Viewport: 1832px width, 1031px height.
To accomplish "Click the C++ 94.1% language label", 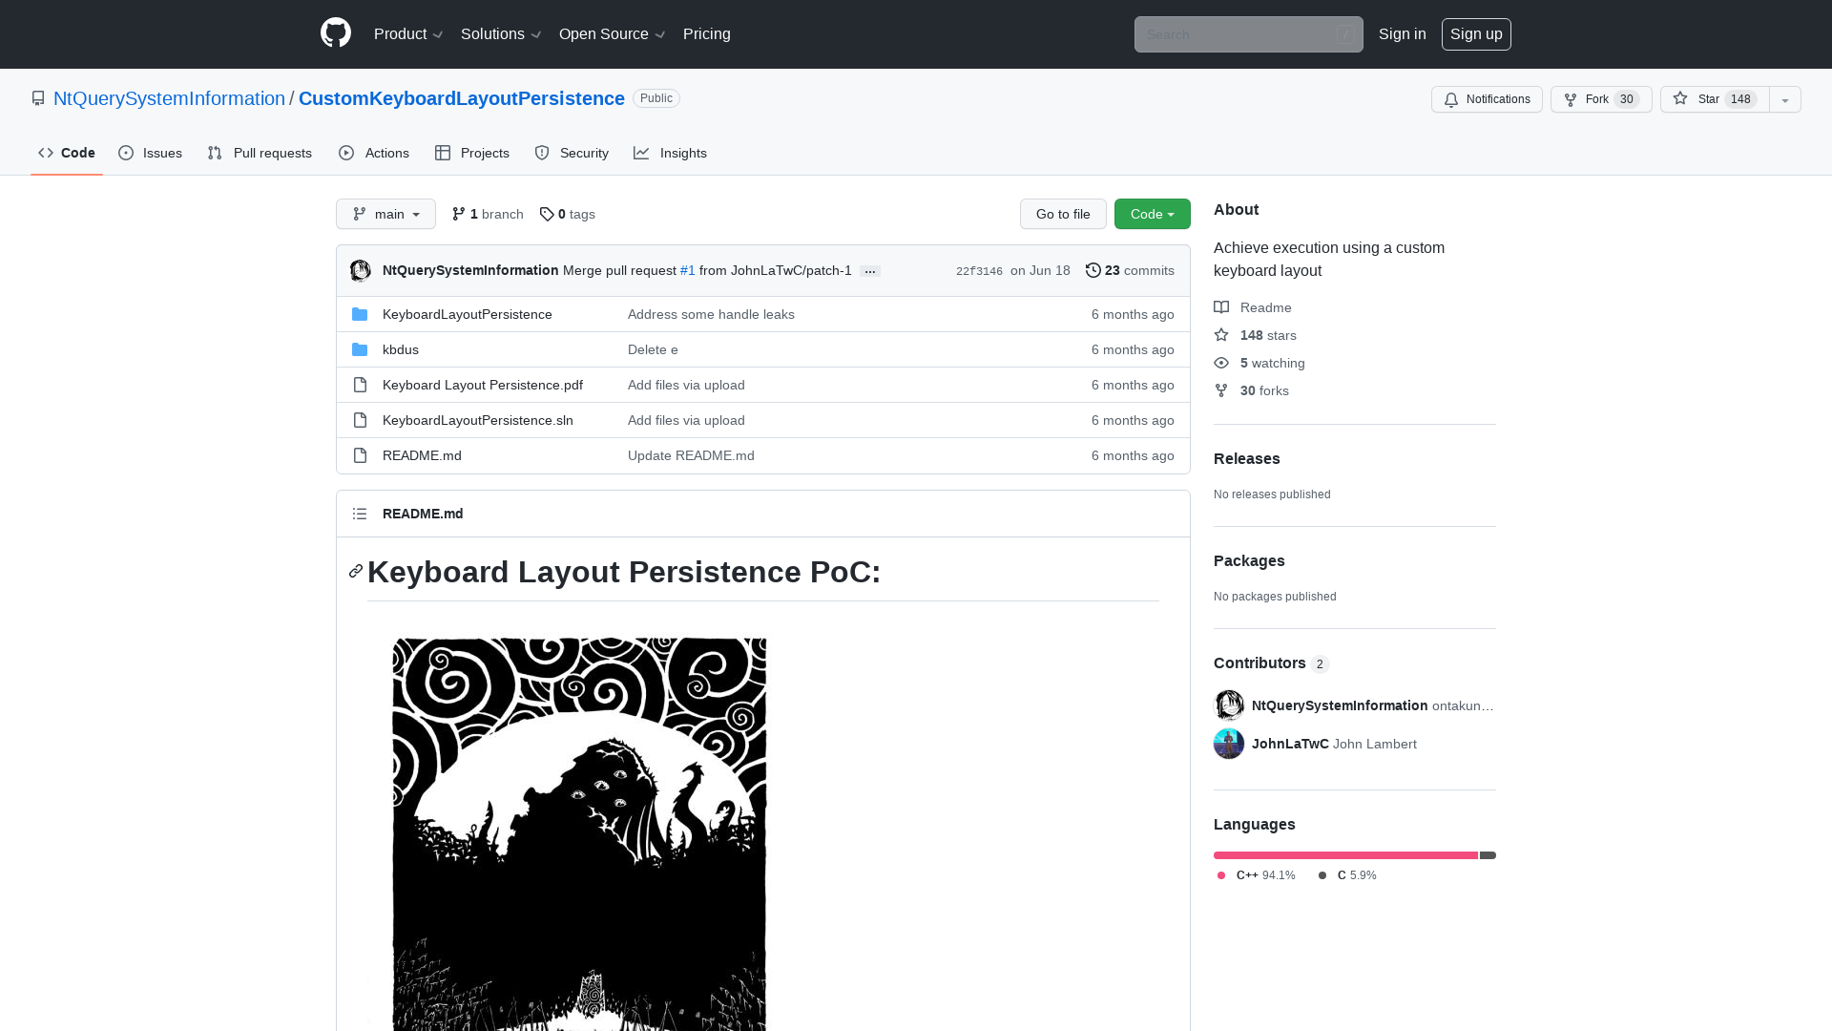I will (x=1257, y=875).
